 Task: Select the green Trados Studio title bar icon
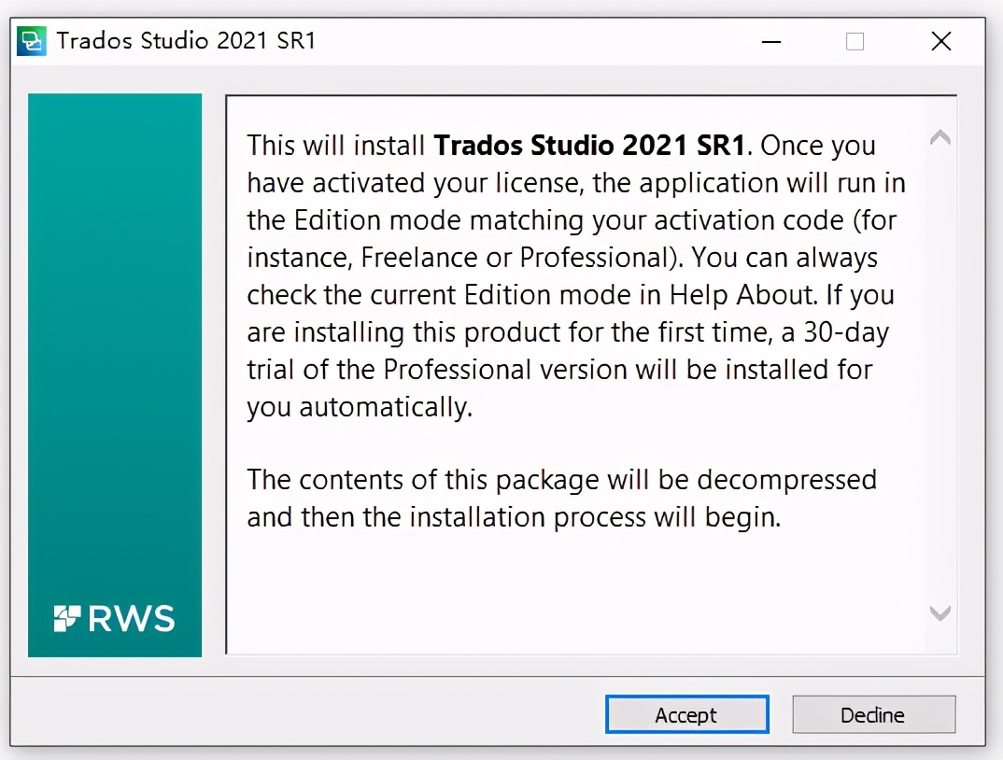click(x=33, y=40)
